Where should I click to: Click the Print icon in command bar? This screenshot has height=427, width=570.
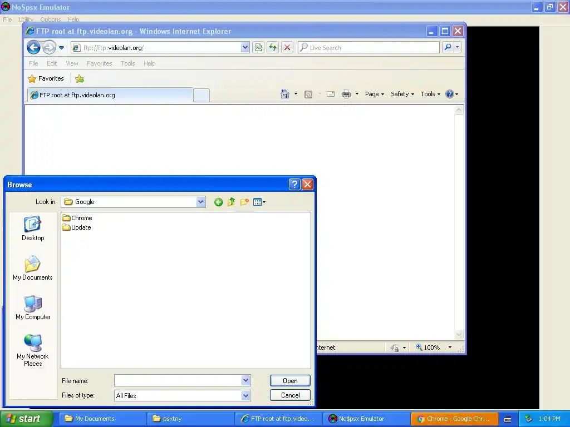pos(346,94)
